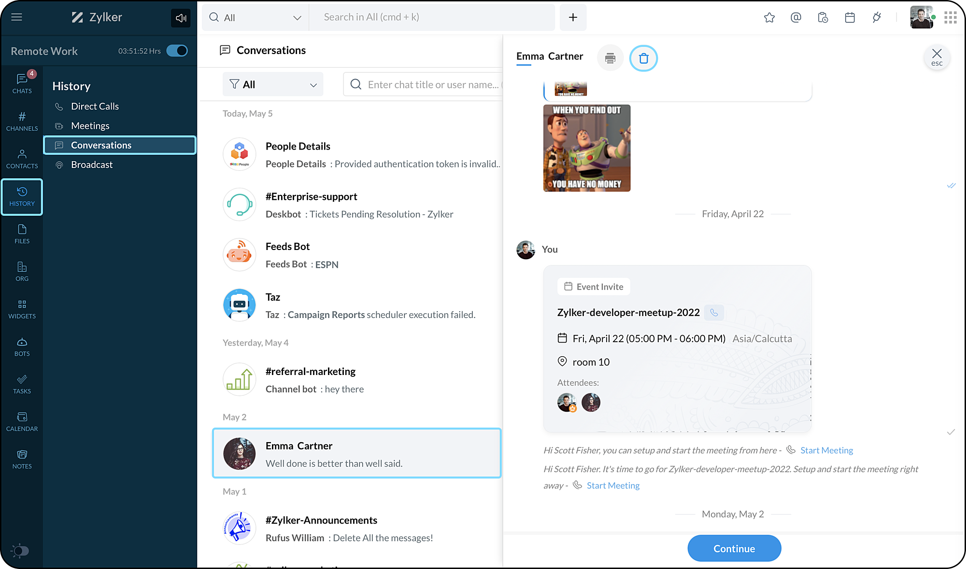Click the first Start Meeting link
This screenshot has height=569, width=966.
coord(826,450)
